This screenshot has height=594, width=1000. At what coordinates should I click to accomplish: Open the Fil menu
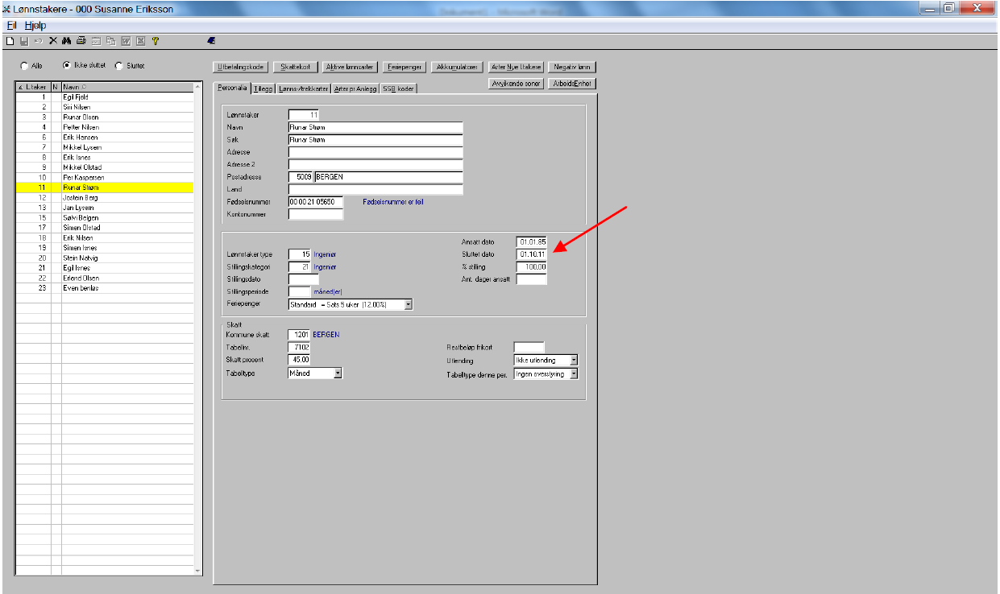point(11,26)
